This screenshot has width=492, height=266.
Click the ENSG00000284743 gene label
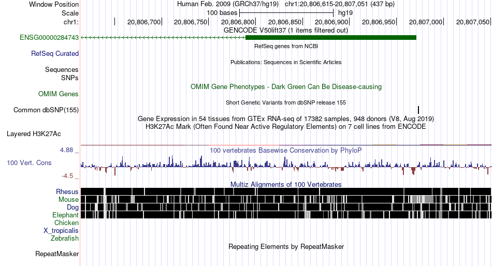pos(49,38)
